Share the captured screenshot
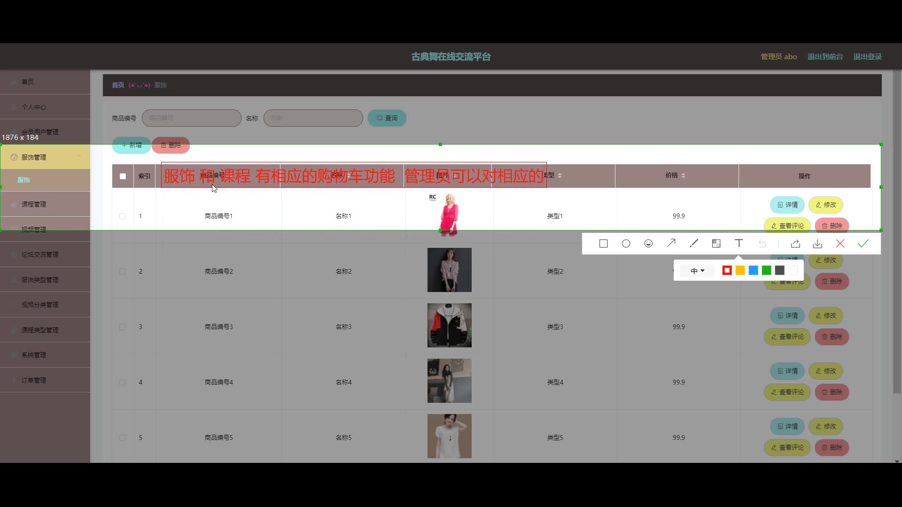Viewport: 902px width, 507px height. pos(795,244)
